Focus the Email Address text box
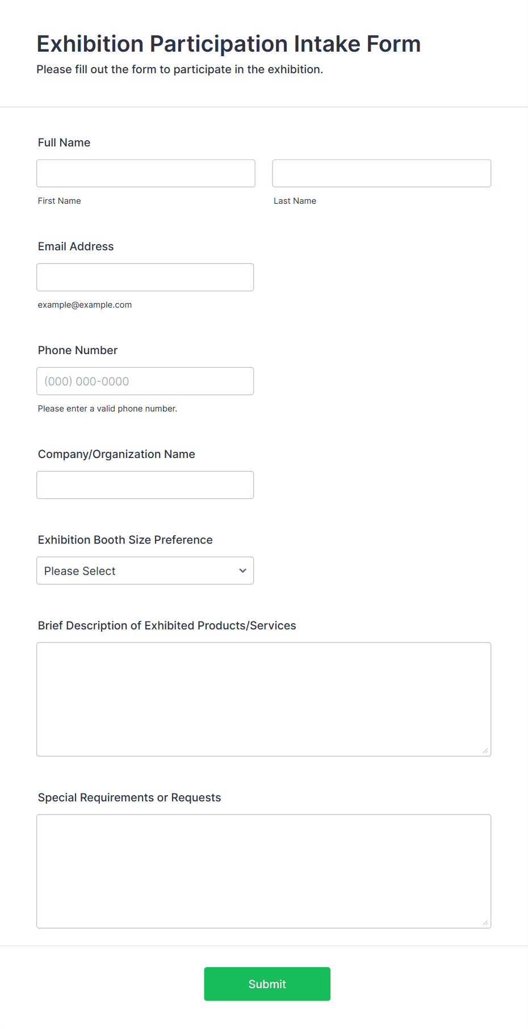 145,277
